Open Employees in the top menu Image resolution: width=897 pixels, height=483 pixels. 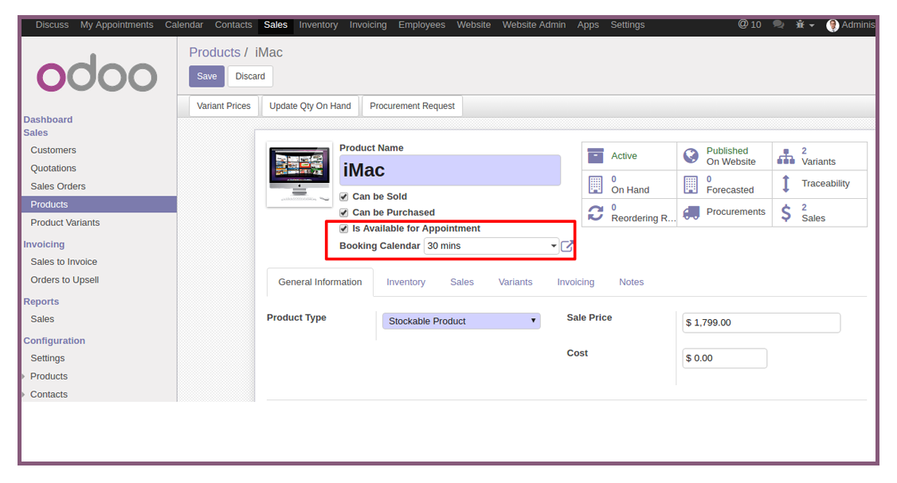tap(421, 25)
